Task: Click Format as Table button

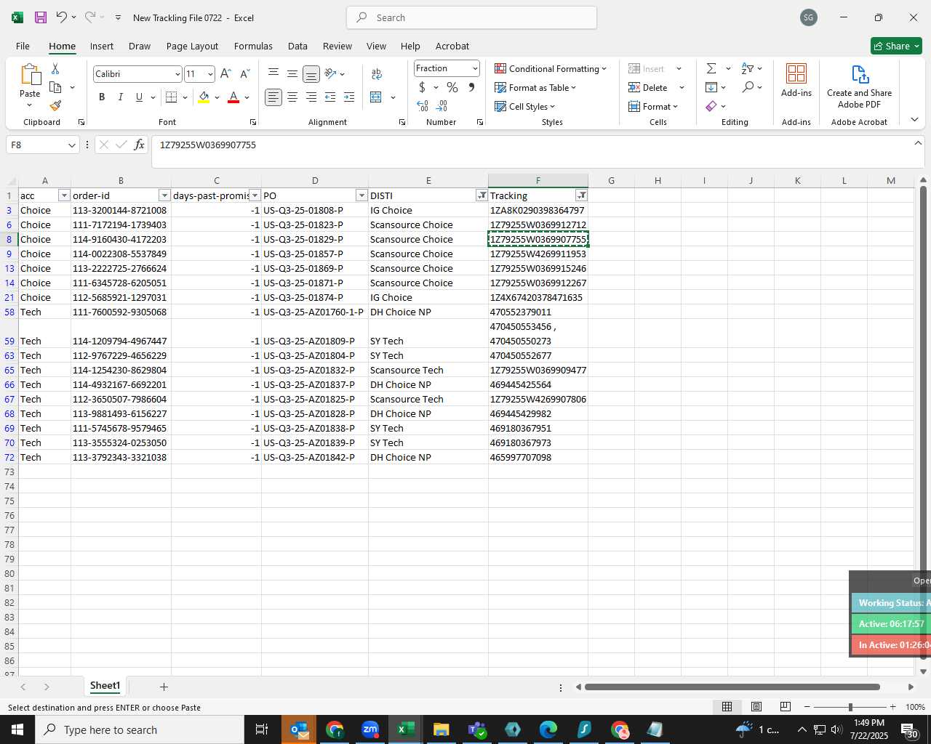Action: click(x=535, y=87)
